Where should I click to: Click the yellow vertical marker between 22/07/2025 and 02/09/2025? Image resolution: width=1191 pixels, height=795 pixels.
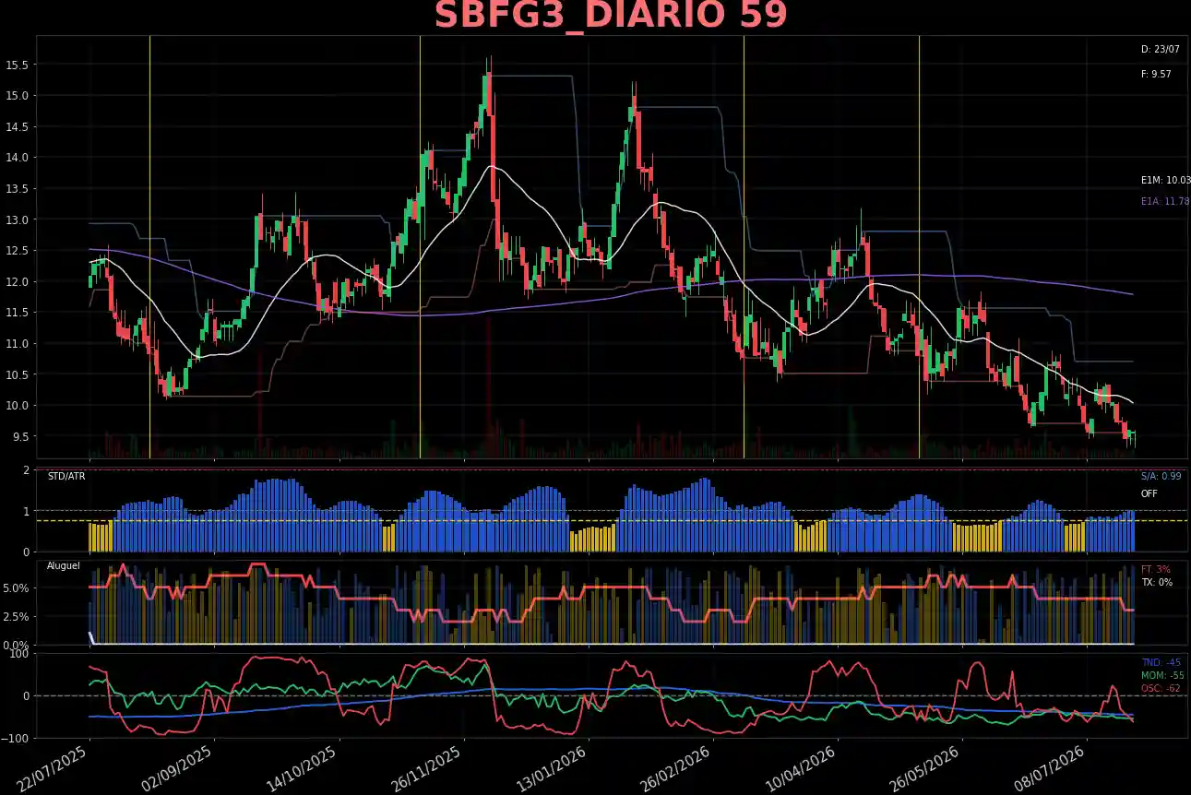[x=149, y=247]
